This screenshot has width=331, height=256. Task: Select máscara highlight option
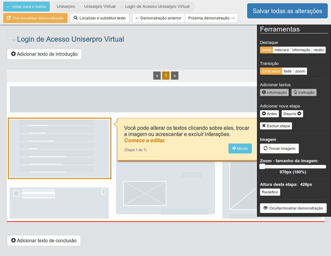(282, 50)
